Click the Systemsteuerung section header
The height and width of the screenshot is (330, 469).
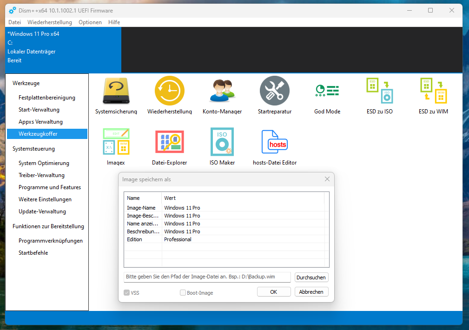(x=33, y=149)
